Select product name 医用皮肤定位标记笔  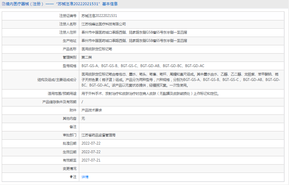pos(97,49)
